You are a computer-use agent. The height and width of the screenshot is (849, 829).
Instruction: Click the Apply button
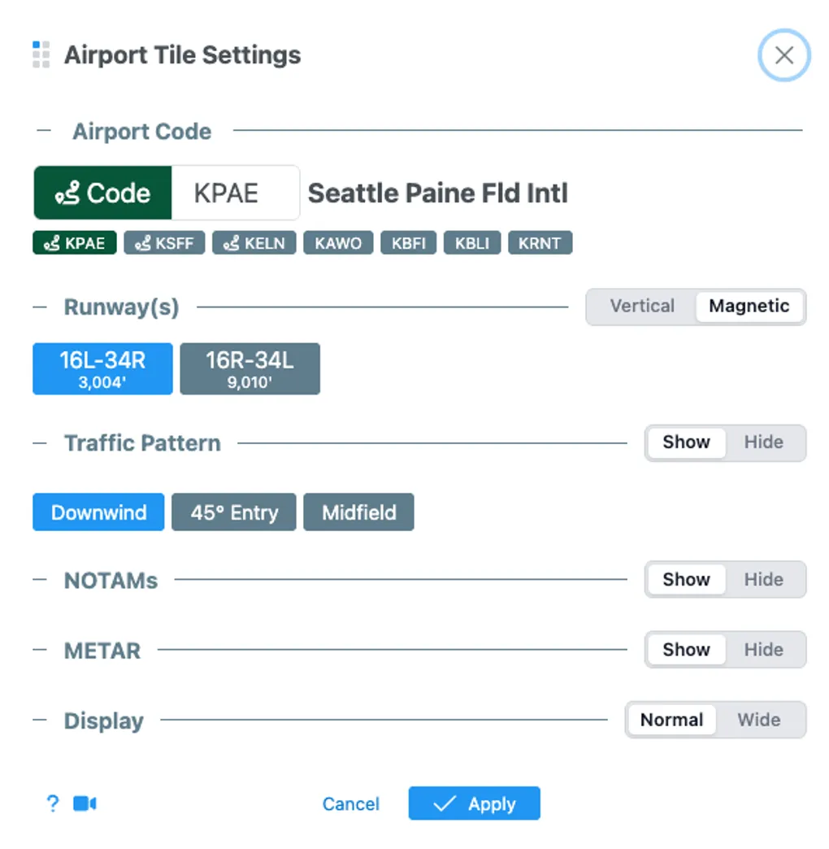474,803
